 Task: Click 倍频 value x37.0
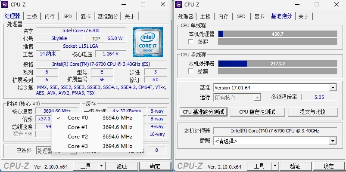pos(44,119)
